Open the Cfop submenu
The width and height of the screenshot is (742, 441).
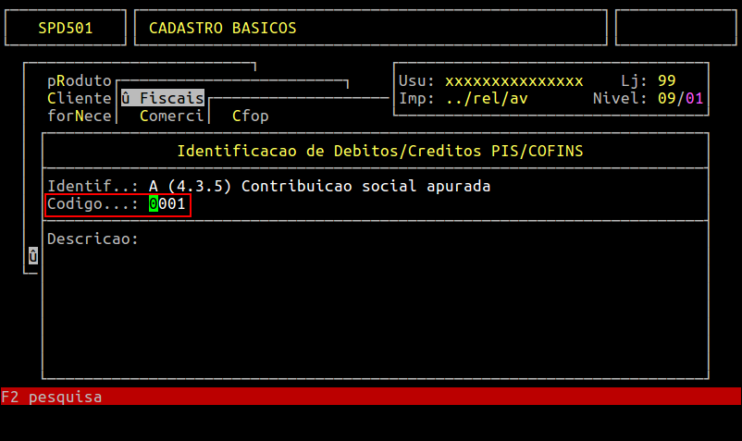pos(250,116)
